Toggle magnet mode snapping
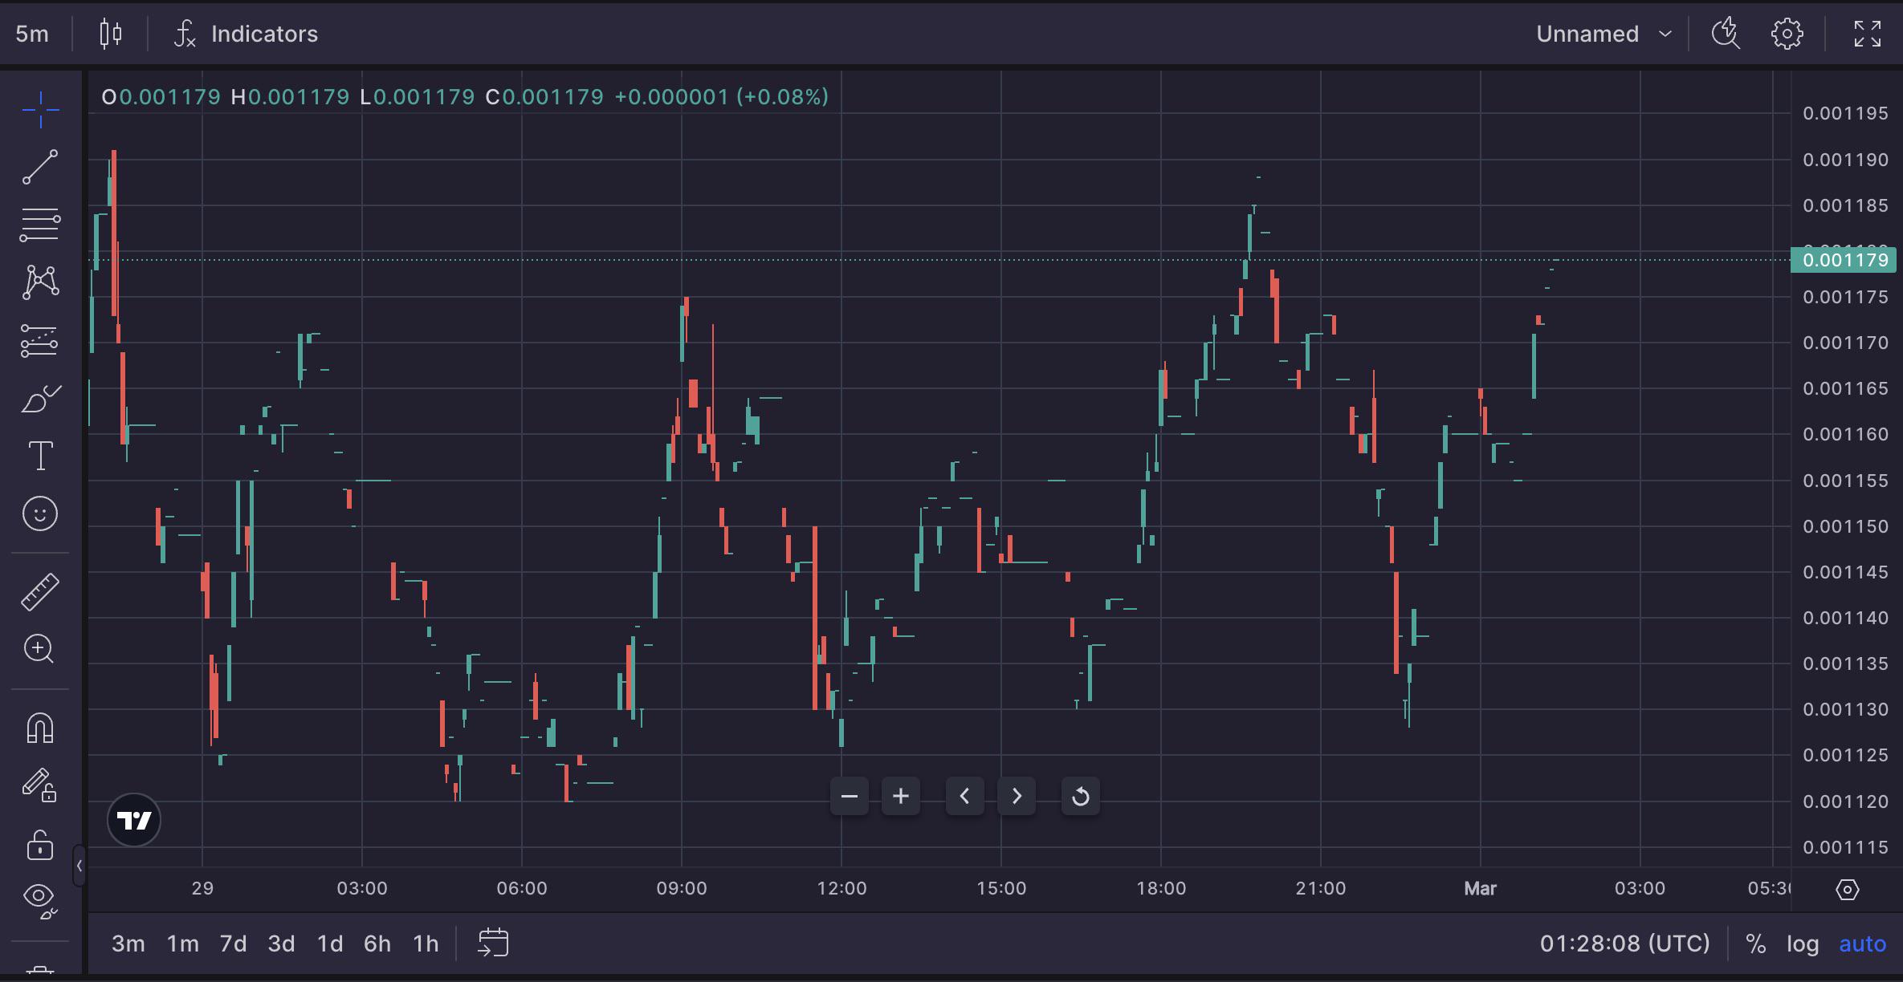Viewport: 1903px width, 982px height. tap(40, 728)
